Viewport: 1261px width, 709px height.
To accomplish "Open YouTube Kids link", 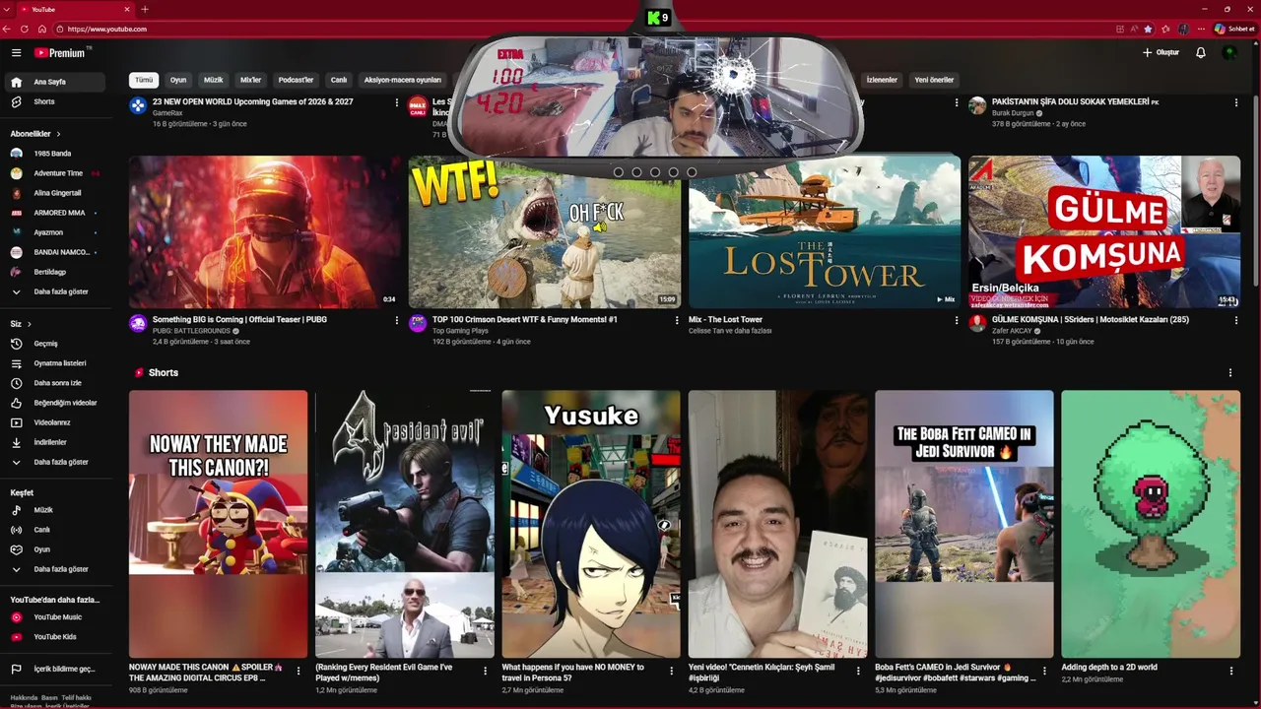I will pyautogui.click(x=55, y=637).
